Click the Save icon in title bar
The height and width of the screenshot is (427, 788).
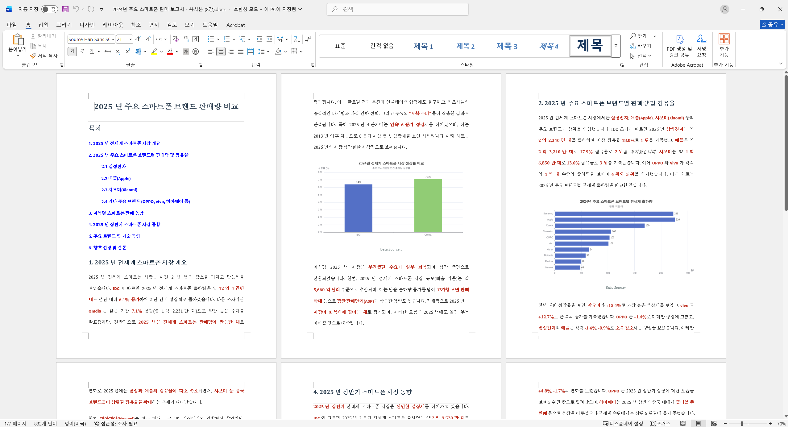pos(65,9)
